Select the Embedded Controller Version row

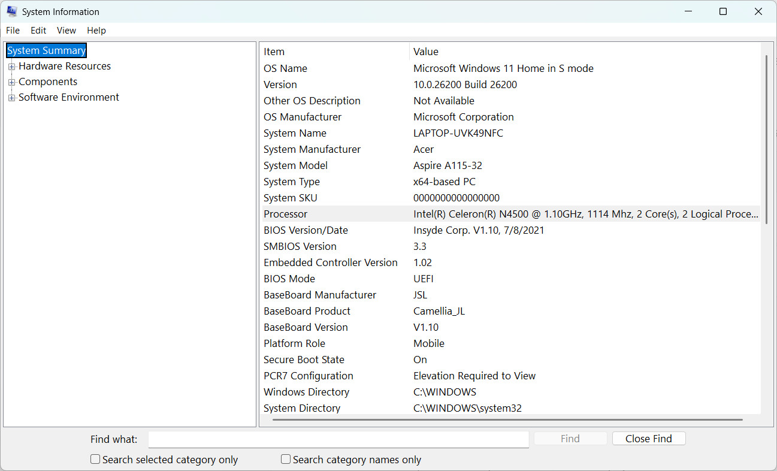[x=511, y=262]
